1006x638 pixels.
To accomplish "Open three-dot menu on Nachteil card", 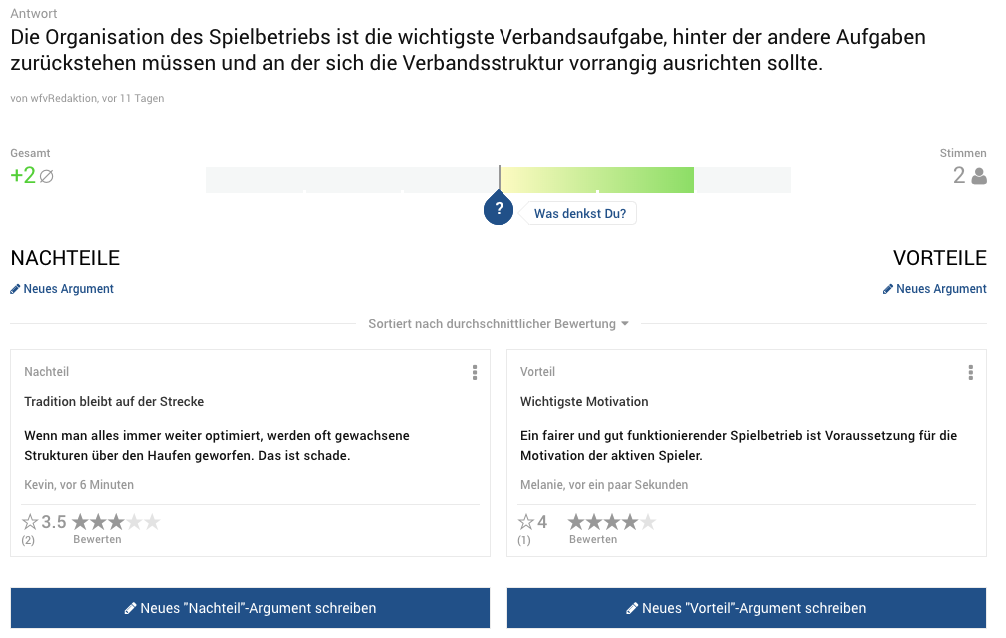I will click(x=475, y=373).
